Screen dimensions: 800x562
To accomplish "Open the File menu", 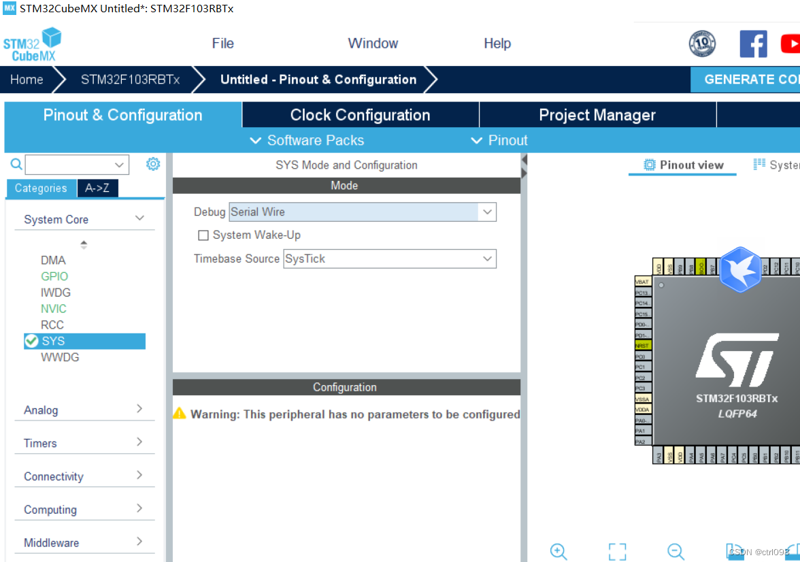I will click(x=223, y=44).
